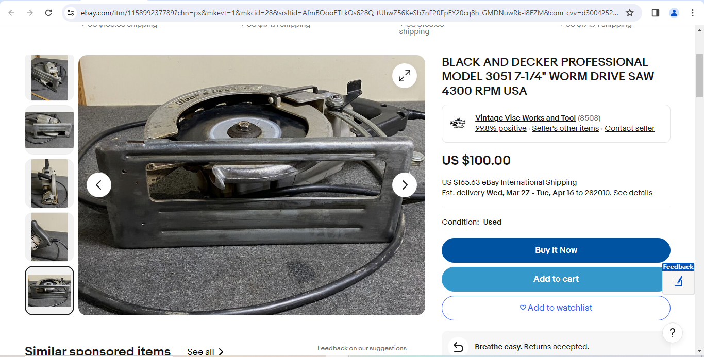
Task: Expand the product image to full screen
Action: (405, 76)
